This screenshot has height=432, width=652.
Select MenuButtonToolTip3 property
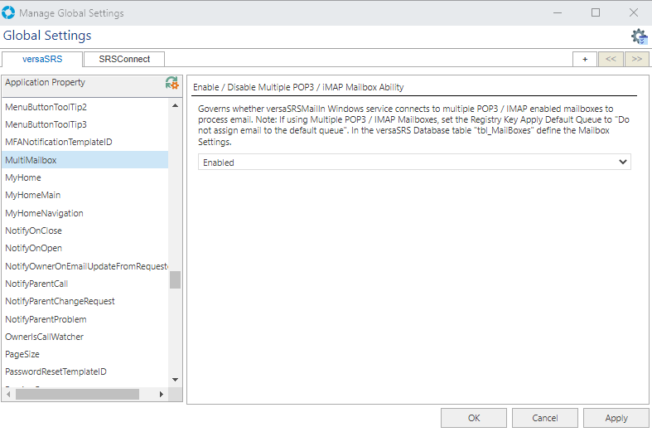(85, 124)
